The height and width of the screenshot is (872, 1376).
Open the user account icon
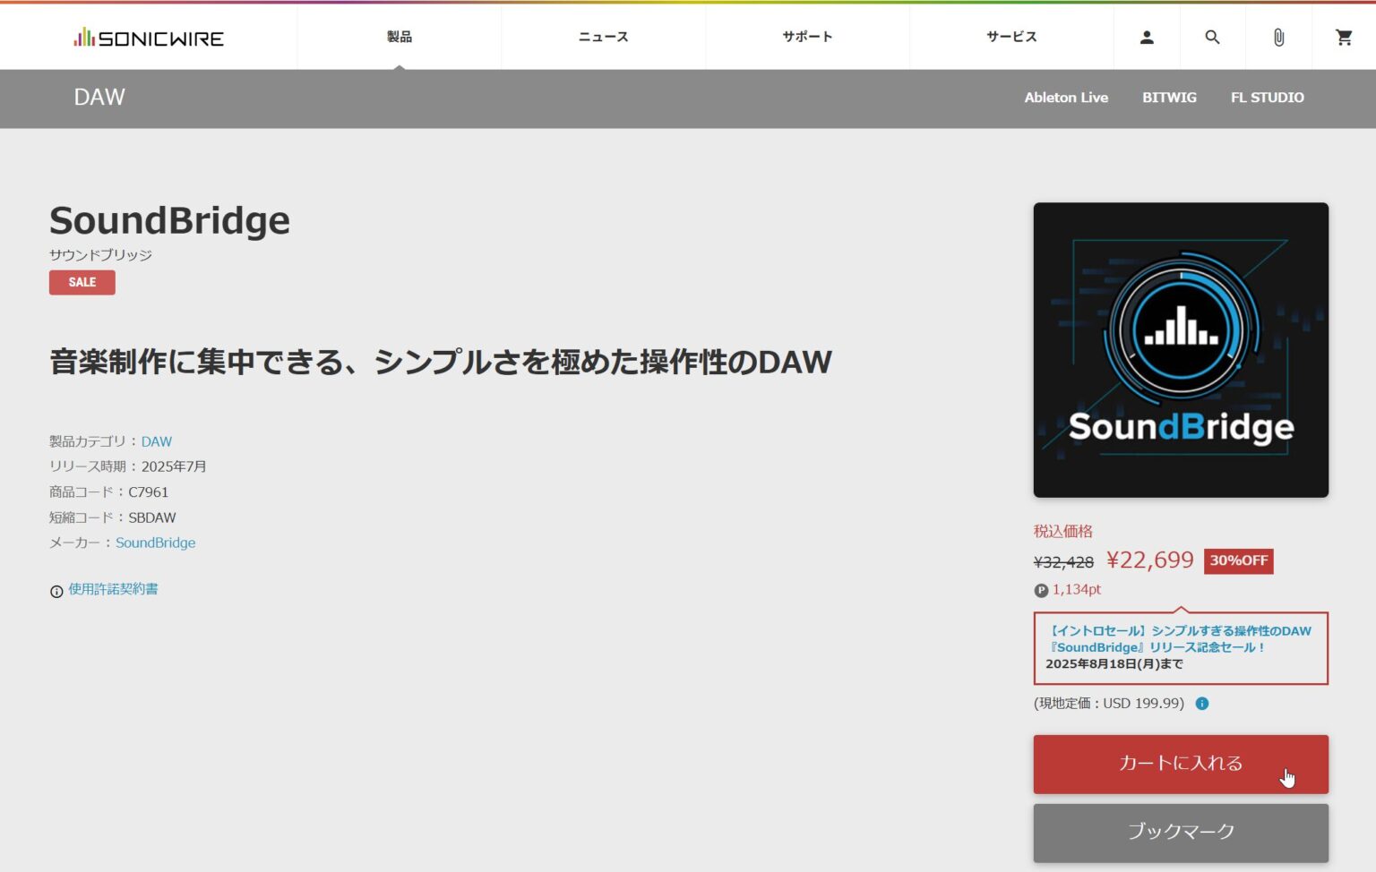[1147, 37]
